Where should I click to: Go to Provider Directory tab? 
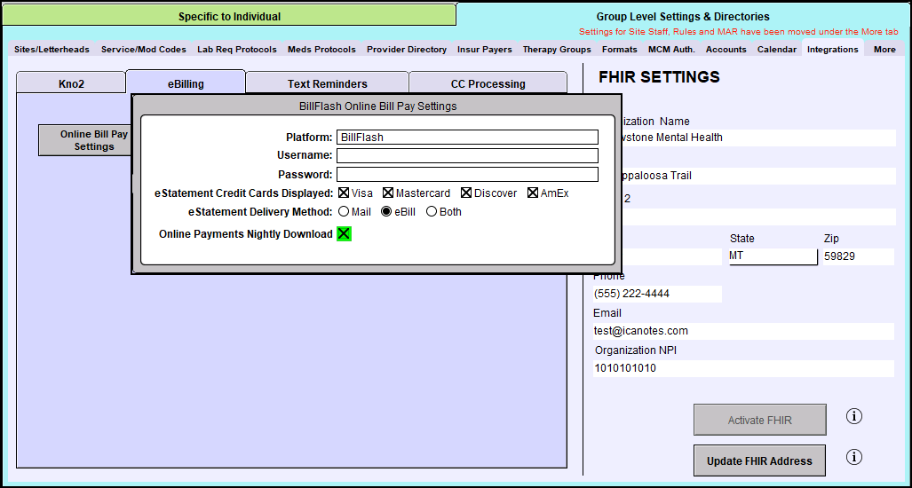pos(407,50)
